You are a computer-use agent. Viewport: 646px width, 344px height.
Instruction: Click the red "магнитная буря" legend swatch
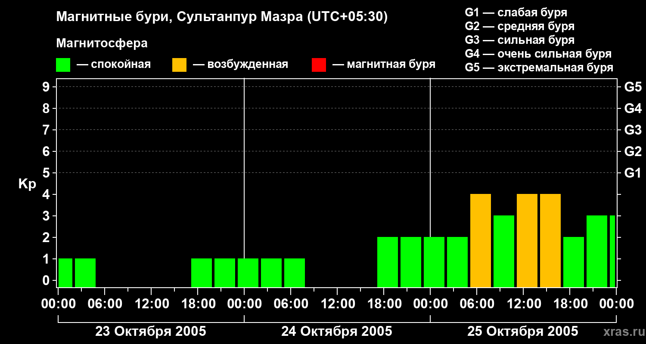319,64
